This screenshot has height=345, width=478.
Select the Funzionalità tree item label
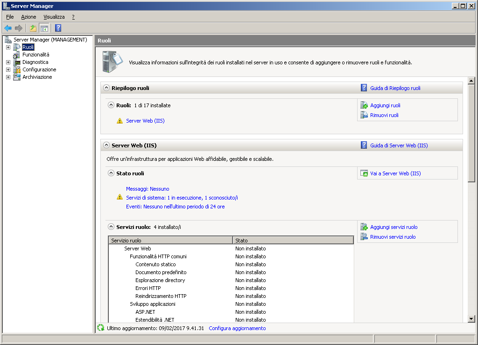(x=35, y=55)
